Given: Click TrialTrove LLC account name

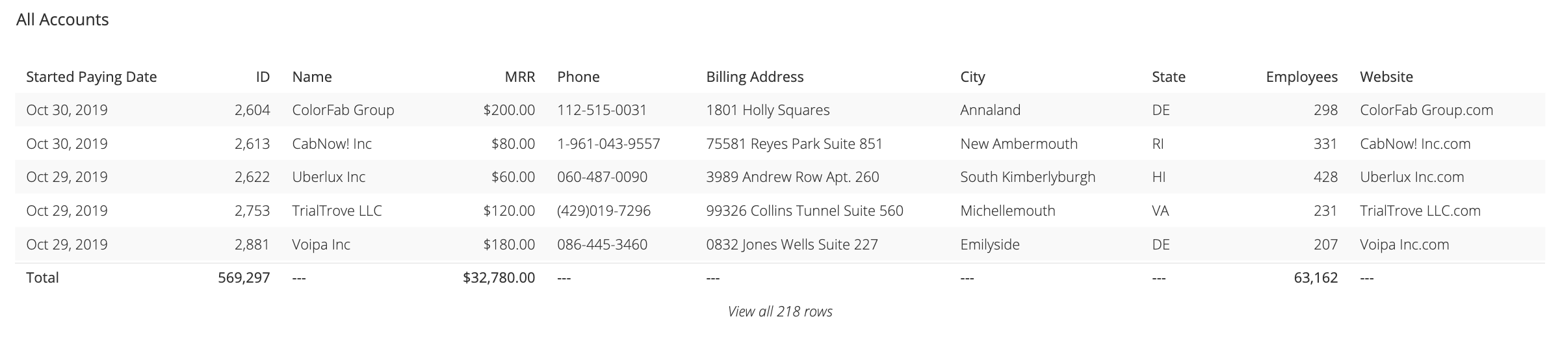Looking at the screenshot, I should pyautogui.click(x=337, y=211).
